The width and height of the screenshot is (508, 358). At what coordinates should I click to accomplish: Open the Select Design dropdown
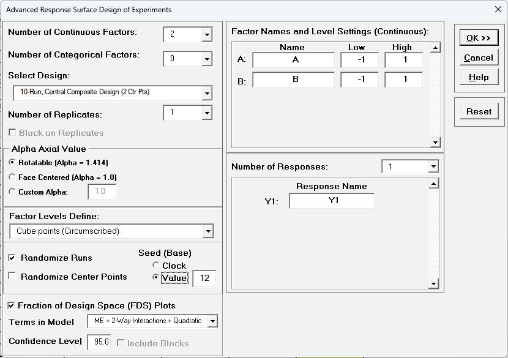coord(207,94)
